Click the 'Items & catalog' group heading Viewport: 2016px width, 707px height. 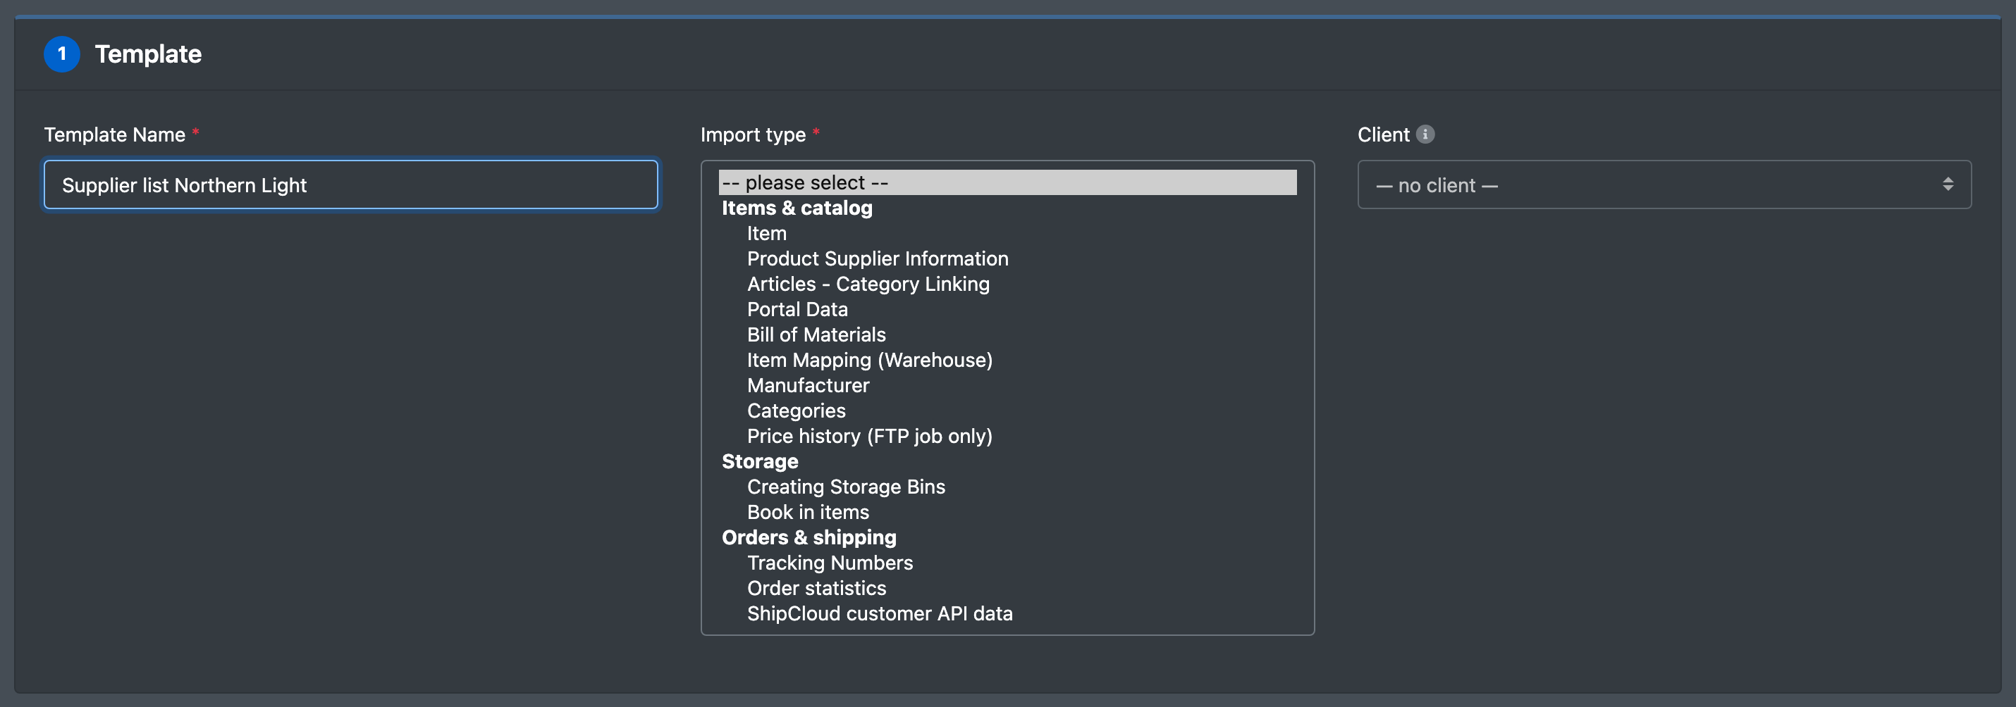tap(797, 208)
